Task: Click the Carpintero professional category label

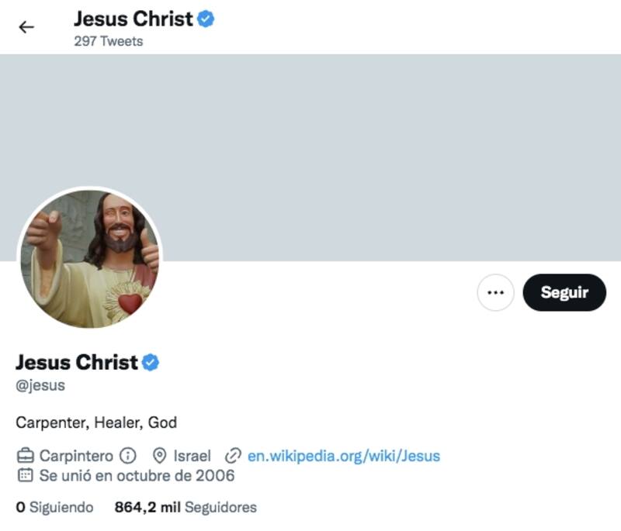Action: [76, 456]
